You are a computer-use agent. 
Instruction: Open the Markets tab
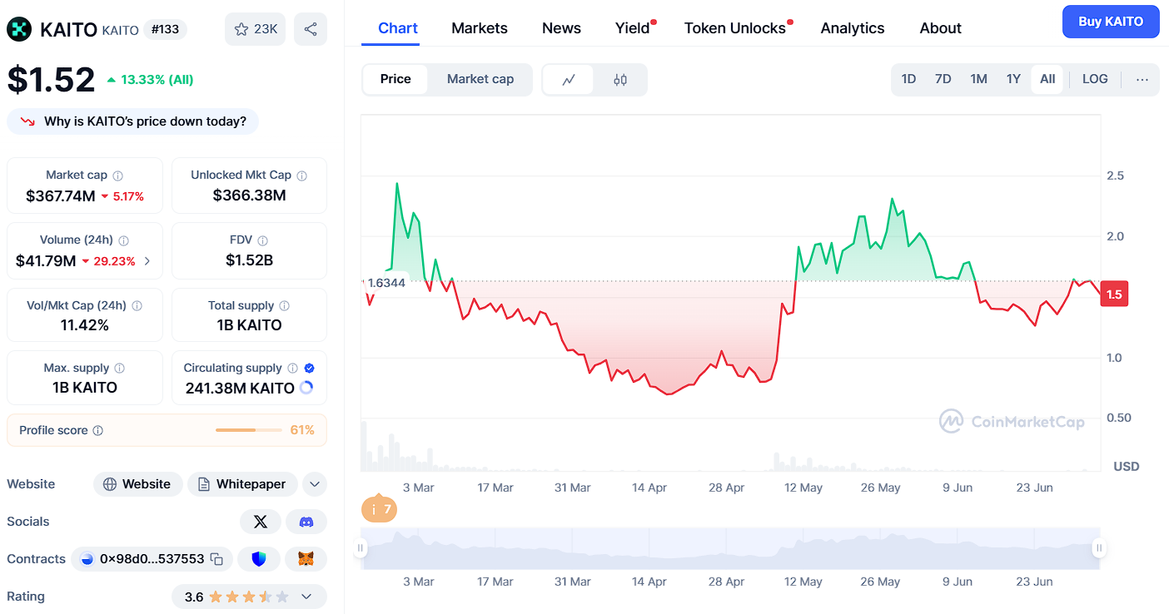tap(480, 28)
